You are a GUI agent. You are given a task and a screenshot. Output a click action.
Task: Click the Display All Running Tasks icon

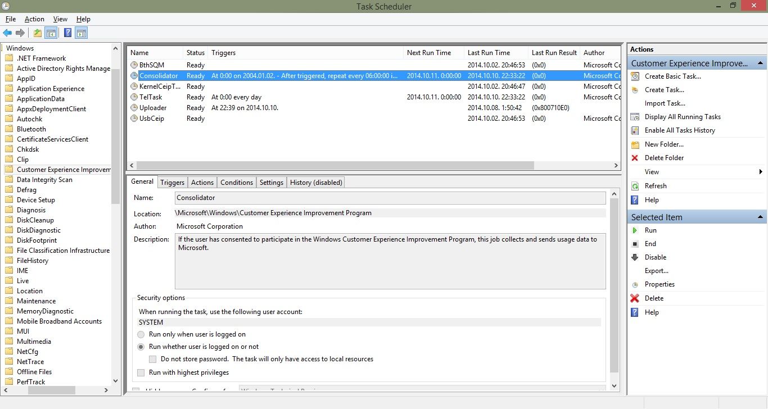click(x=635, y=117)
